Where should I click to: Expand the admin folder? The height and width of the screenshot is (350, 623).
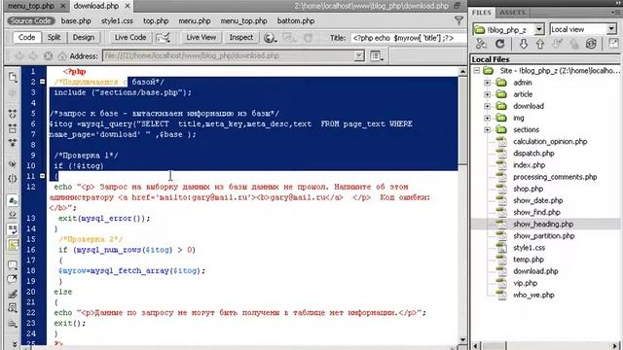(x=487, y=83)
